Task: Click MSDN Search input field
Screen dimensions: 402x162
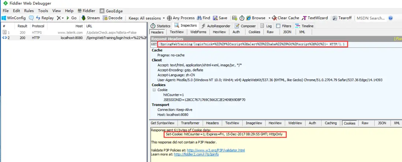Action: coord(371,18)
